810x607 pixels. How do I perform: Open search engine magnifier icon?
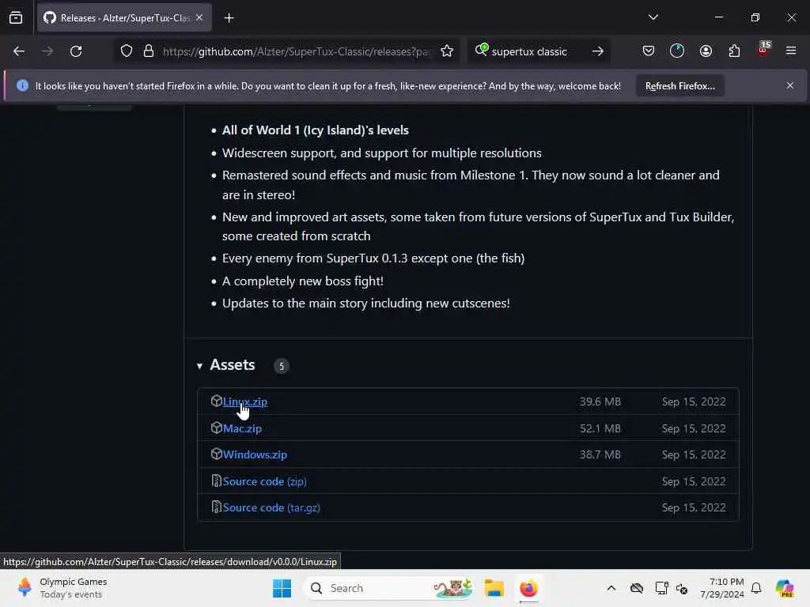pyautogui.click(x=481, y=50)
